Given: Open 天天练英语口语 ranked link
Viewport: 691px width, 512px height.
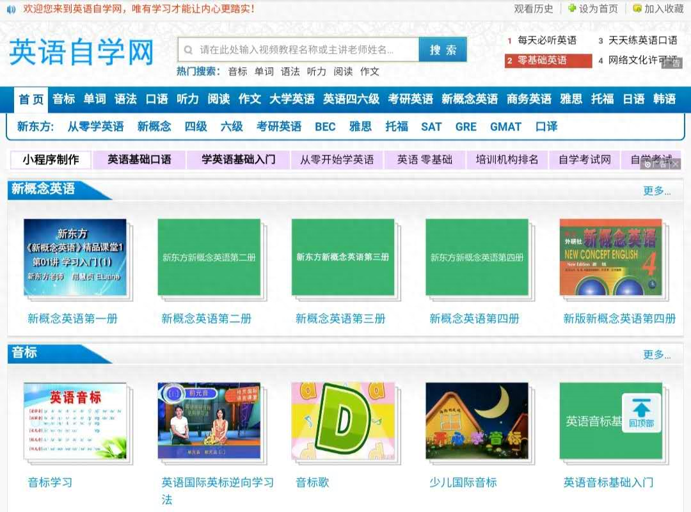Looking at the screenshot, I should (642, 40).
